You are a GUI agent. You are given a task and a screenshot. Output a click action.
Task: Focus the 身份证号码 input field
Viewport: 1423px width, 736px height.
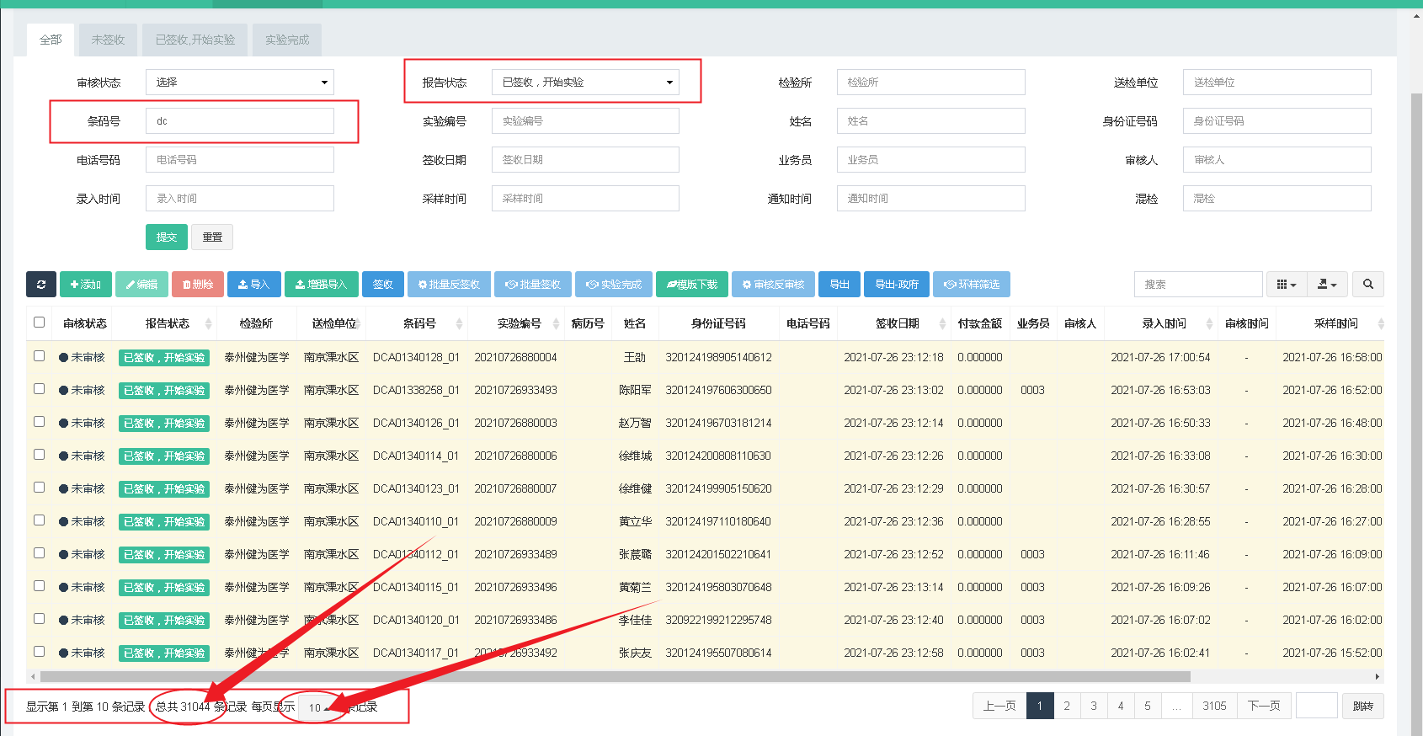1277,121
